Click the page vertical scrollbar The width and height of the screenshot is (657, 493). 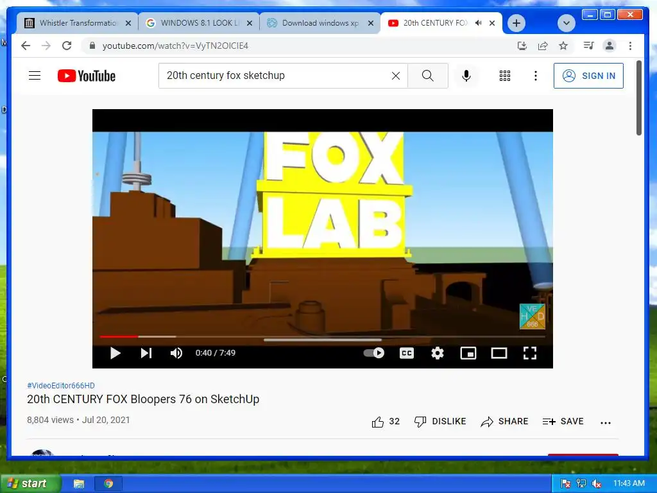pyautogui.click(x=638, y=98)
